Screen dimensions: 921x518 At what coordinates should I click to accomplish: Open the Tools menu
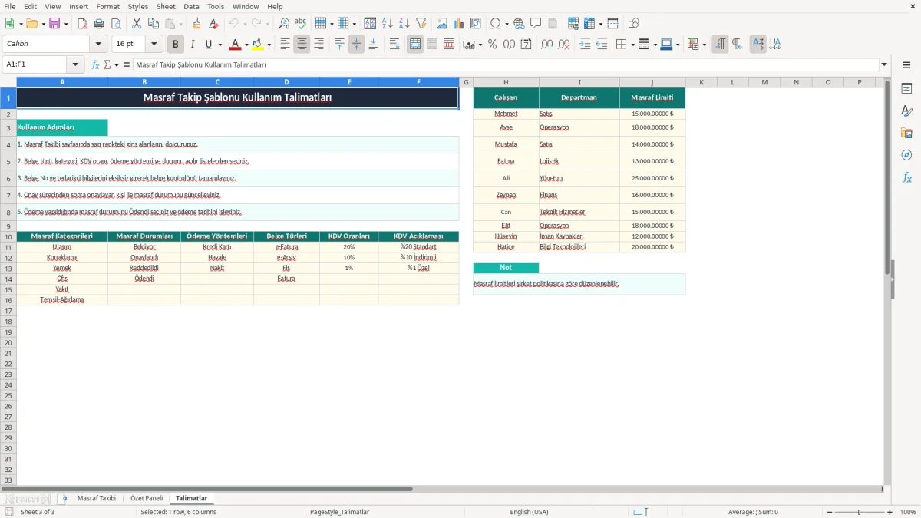tap(216, 6)
